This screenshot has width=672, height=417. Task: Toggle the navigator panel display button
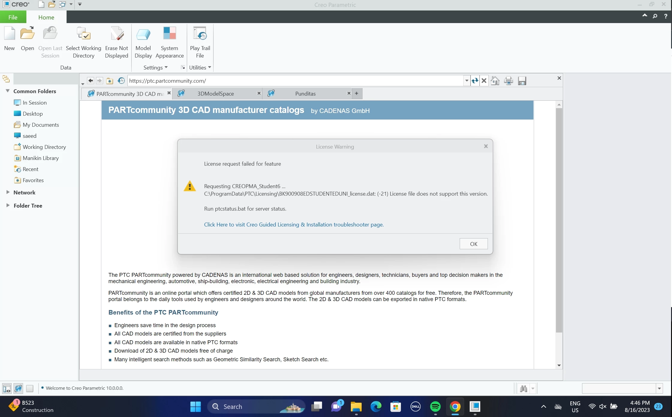(x=7, y=389)
